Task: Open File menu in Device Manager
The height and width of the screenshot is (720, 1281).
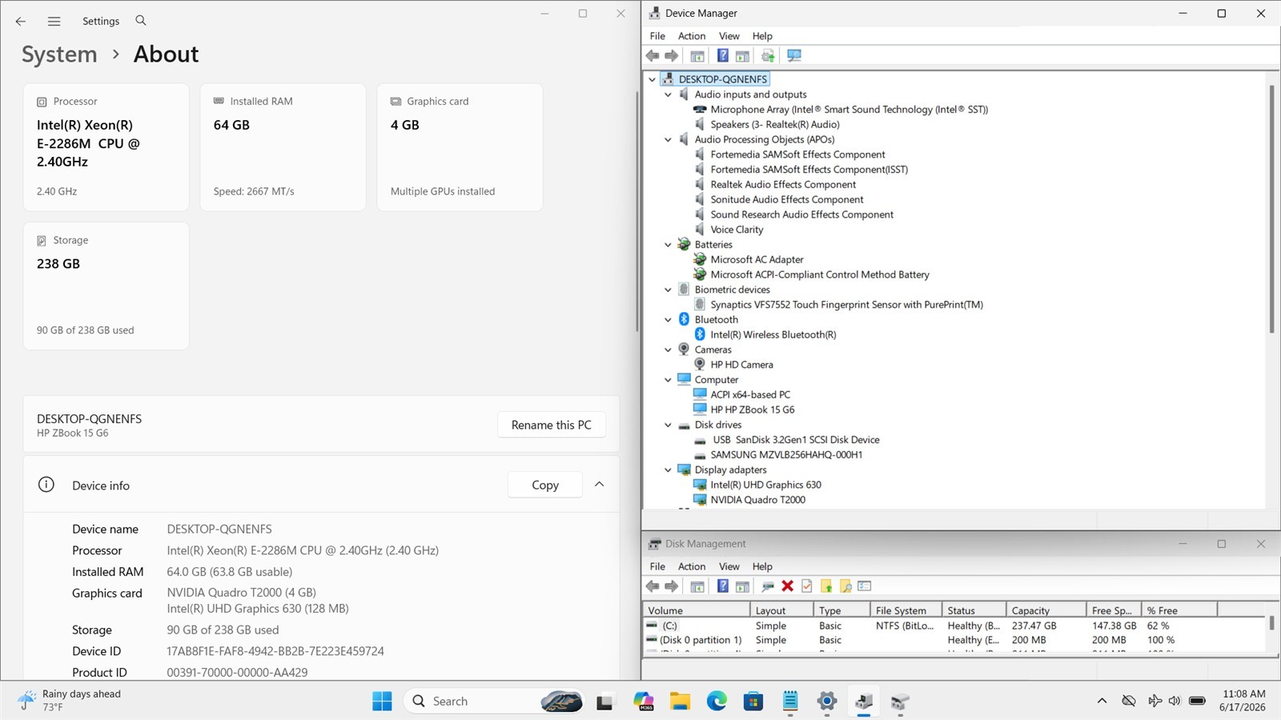Action: click(657, 36)
